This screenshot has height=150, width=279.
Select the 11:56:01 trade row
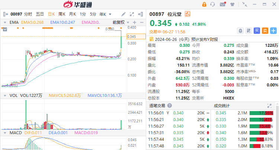pos(179,113)
